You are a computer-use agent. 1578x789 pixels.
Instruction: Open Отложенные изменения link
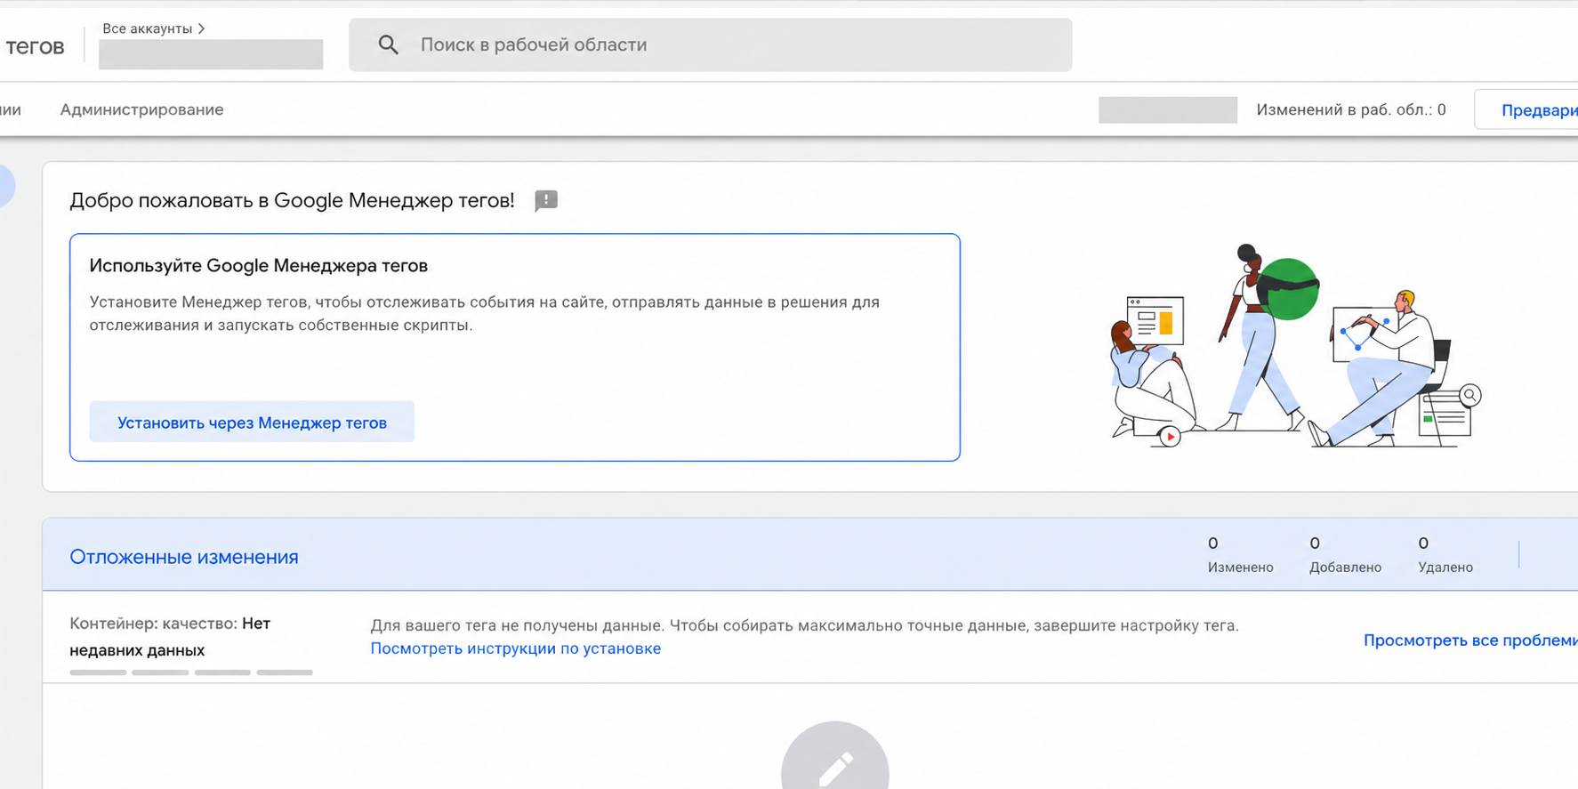[184, 557]
